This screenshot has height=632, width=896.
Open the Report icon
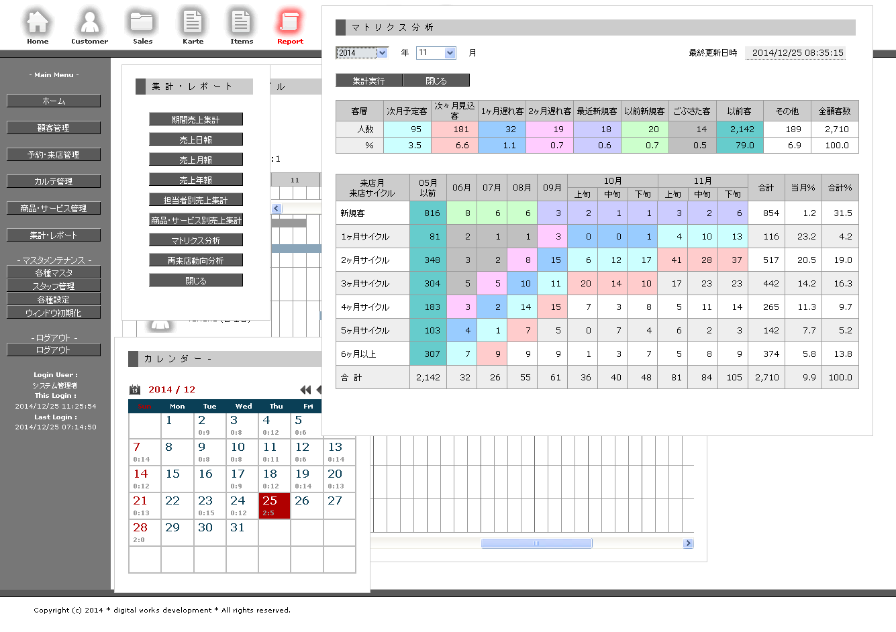290,27
